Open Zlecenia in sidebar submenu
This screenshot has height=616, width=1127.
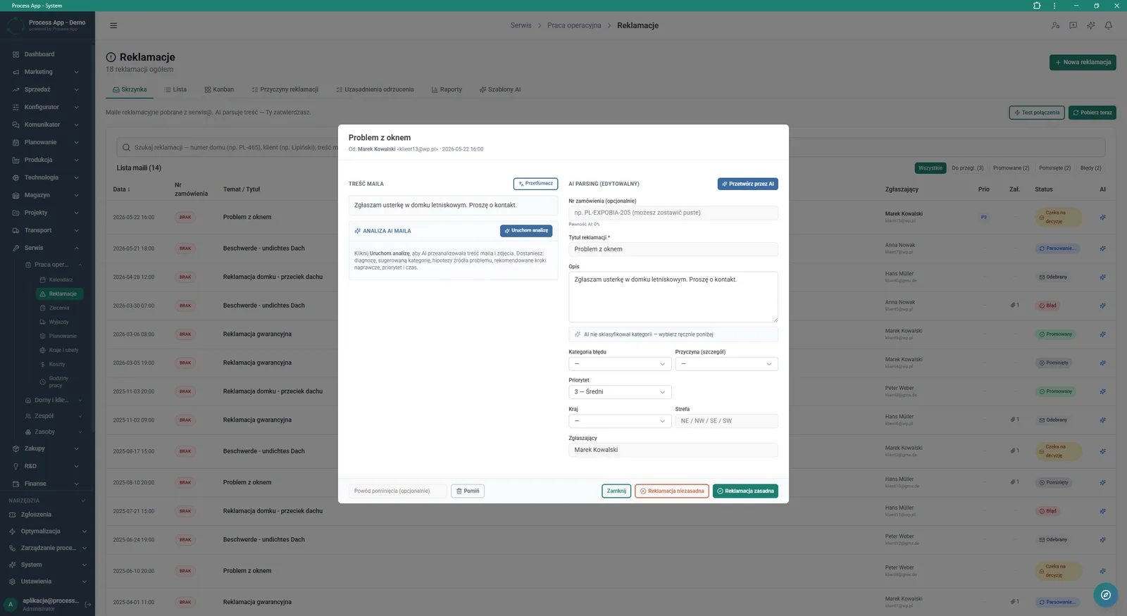[x=58, y=308]
